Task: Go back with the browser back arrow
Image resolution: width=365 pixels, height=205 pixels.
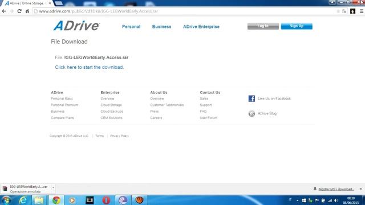Action: tap(4, 11)
